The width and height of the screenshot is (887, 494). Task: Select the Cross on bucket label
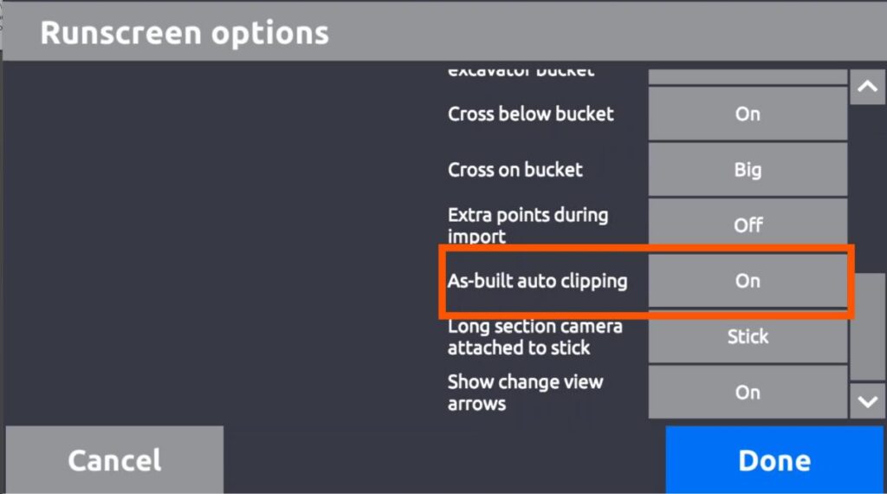(515, 169)
